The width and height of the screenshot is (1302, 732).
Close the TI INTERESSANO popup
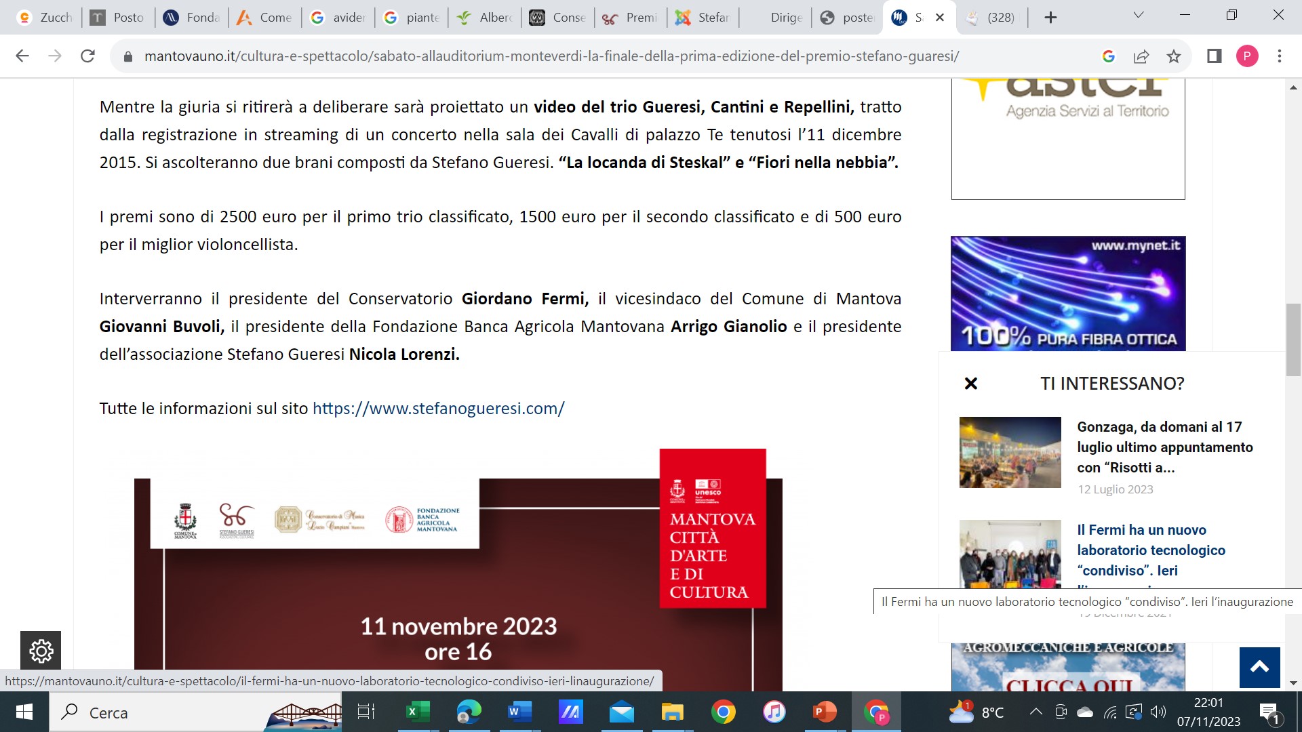coord(971,384)
